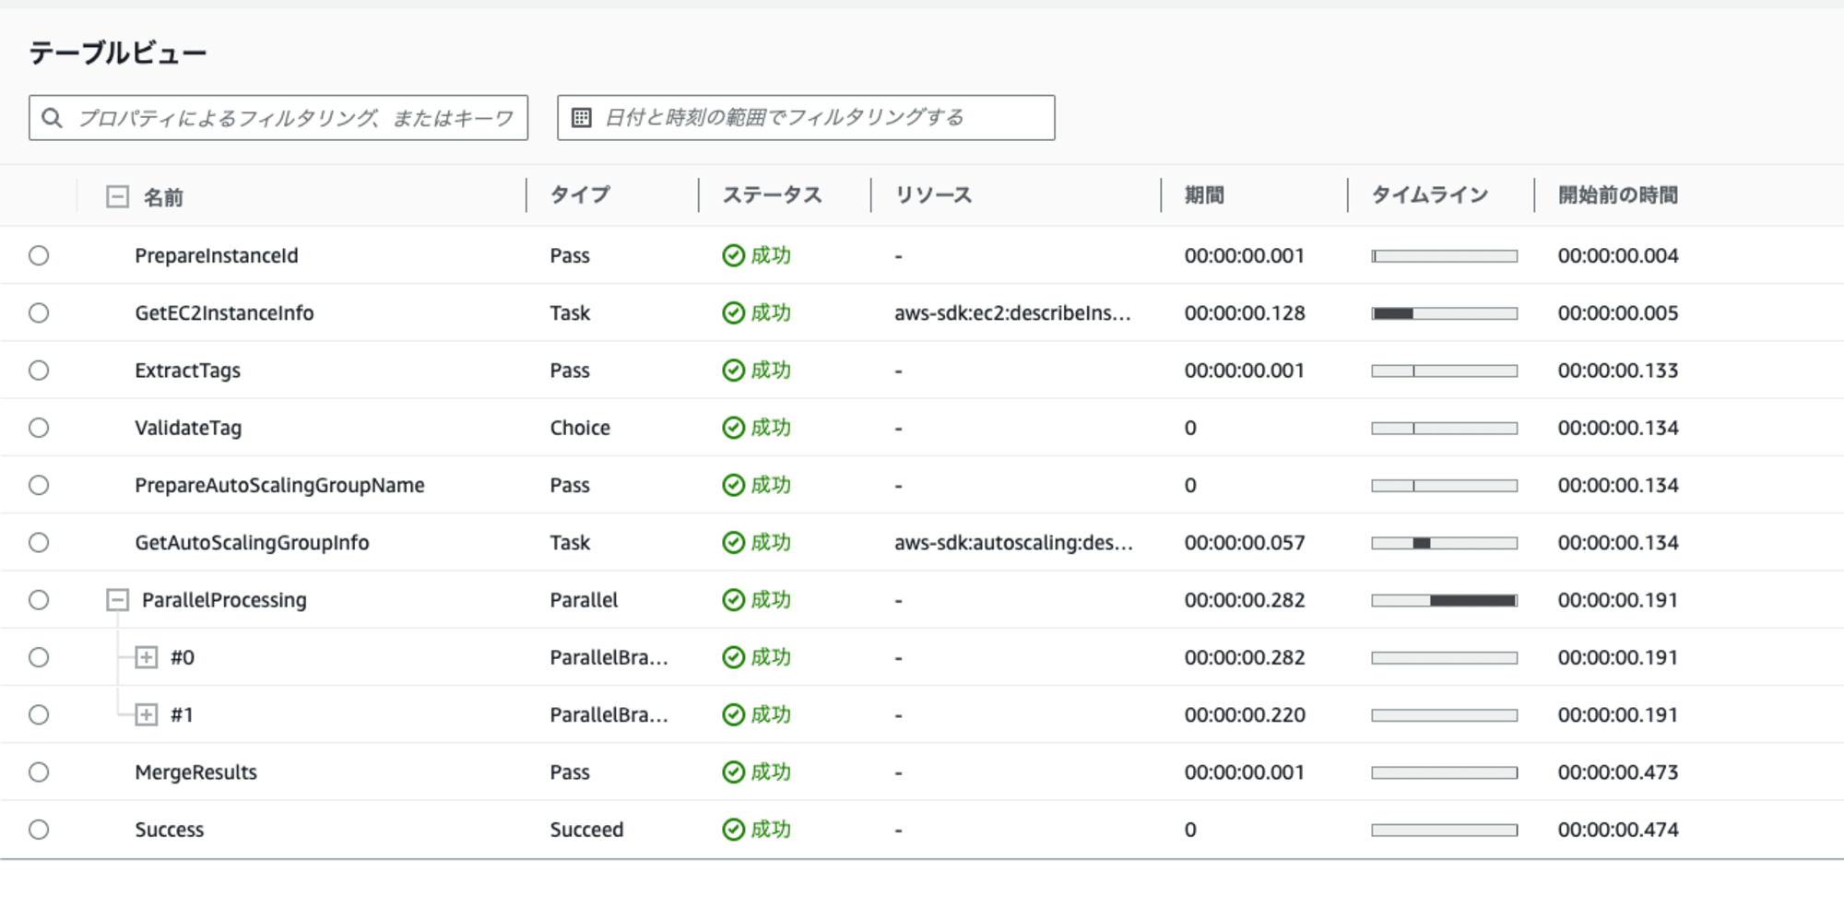This screenshot has height=907, width=1844.
Task: Expand parallel branch #0
Action: 147,657
